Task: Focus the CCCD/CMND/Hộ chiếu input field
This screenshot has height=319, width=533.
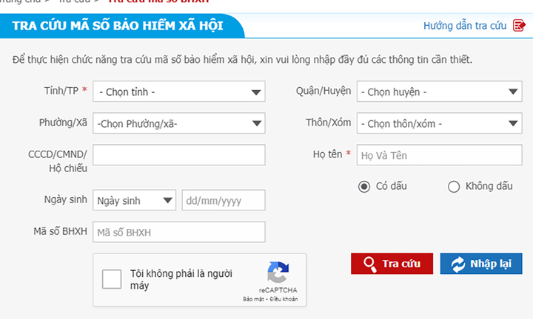Action: tap(179, 155)
